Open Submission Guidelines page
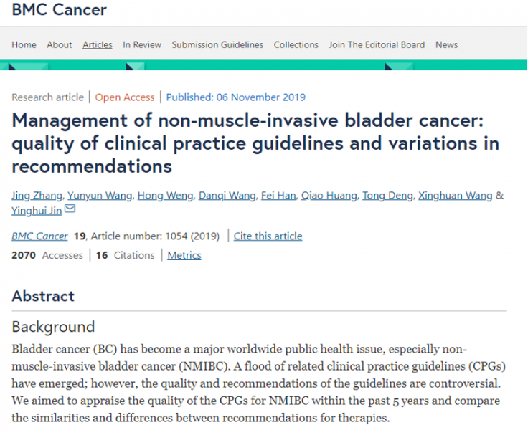This screenshot has height=430, width=528. coord(217,44)
